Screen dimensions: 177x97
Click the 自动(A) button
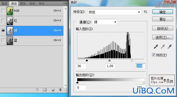[163, 28]
